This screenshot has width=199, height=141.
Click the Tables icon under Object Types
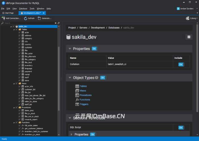click(77, 86)
